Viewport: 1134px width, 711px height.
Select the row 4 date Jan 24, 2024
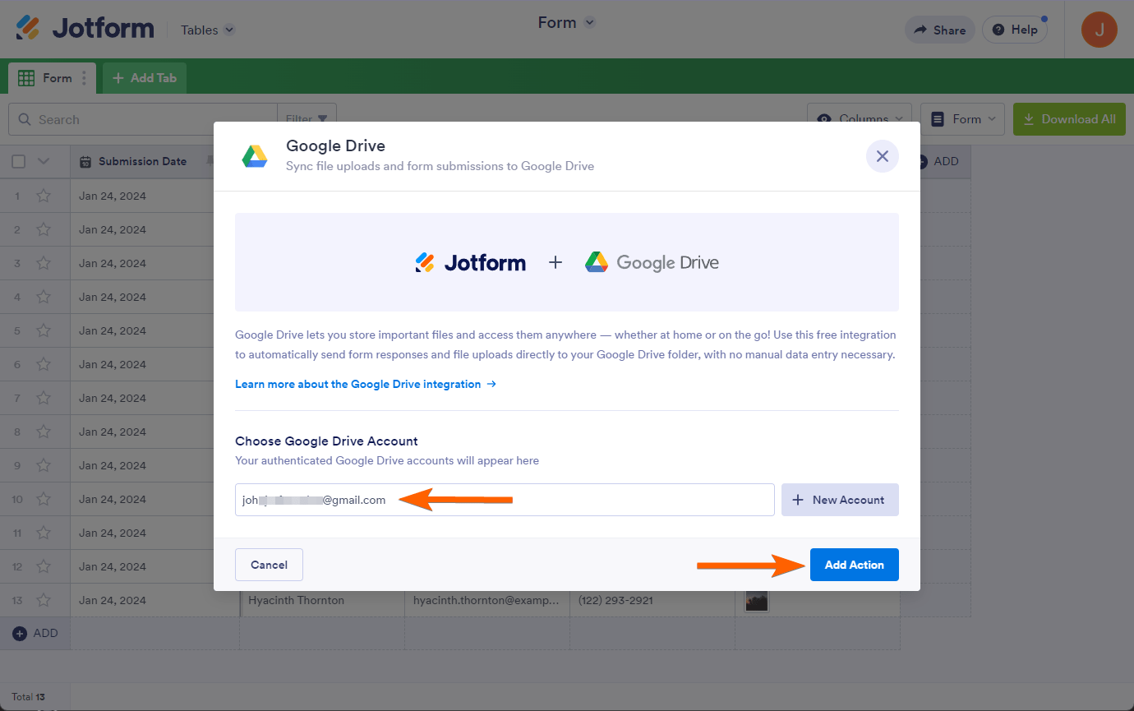(113, 297)
